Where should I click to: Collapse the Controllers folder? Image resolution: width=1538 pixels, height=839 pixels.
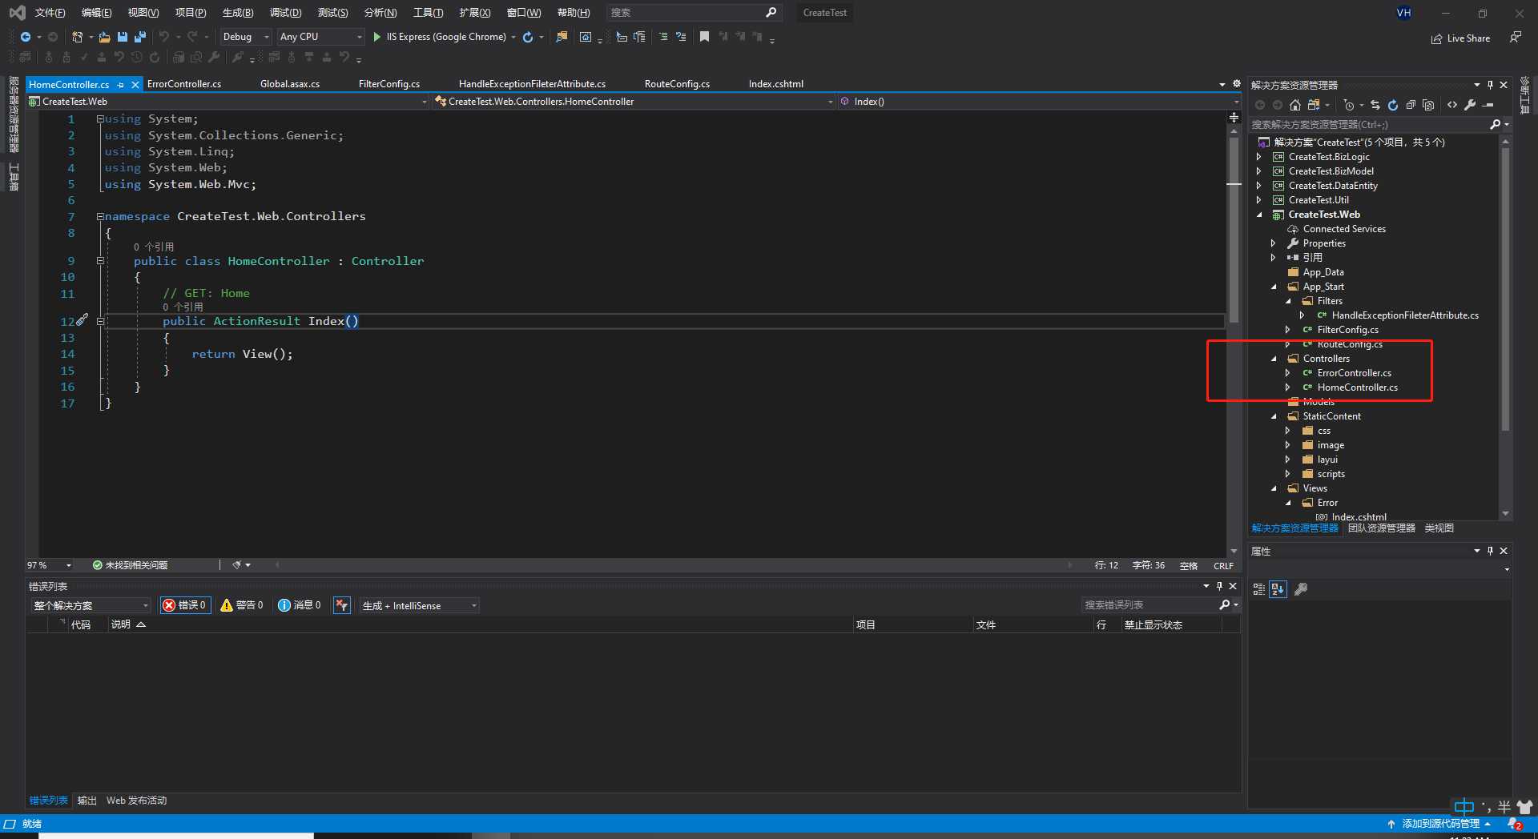click(1274, 359)
